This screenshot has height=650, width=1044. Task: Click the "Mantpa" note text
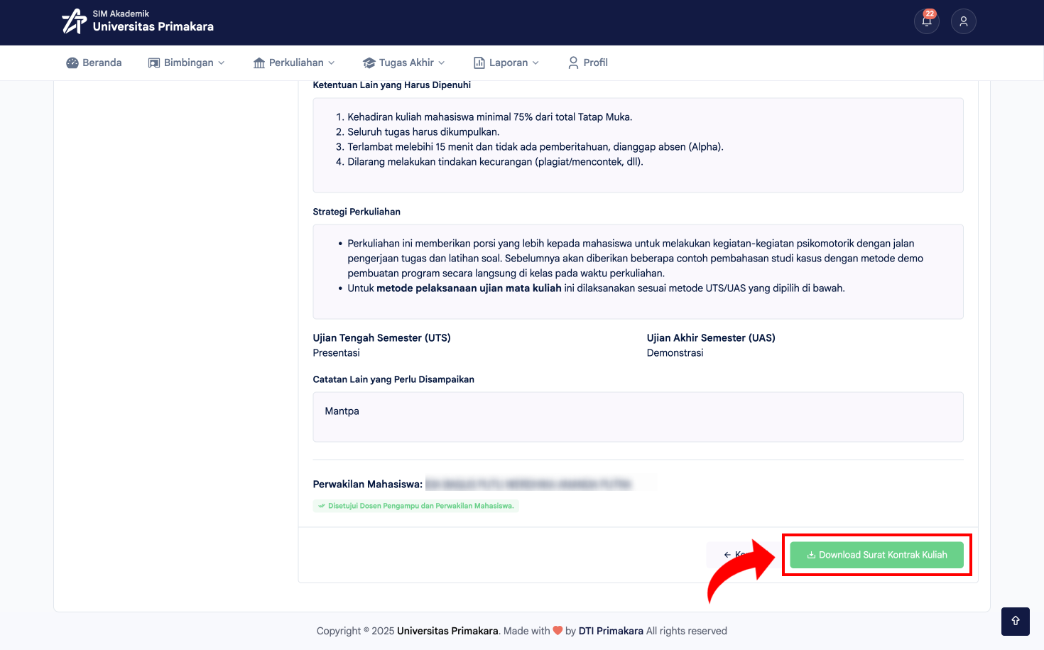[x=342, y=411]
